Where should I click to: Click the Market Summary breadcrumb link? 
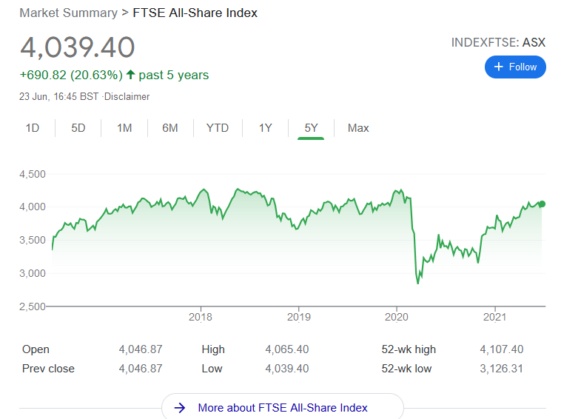69,13
